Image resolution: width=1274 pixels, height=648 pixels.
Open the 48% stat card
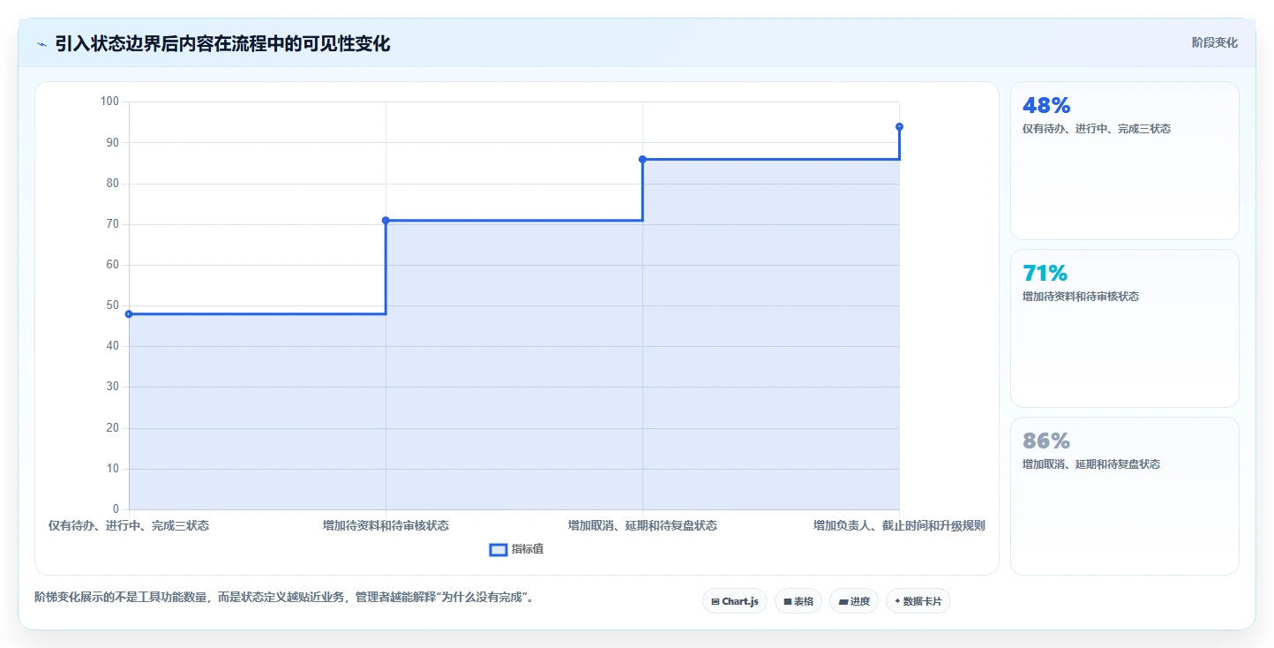coord(1124,161)
